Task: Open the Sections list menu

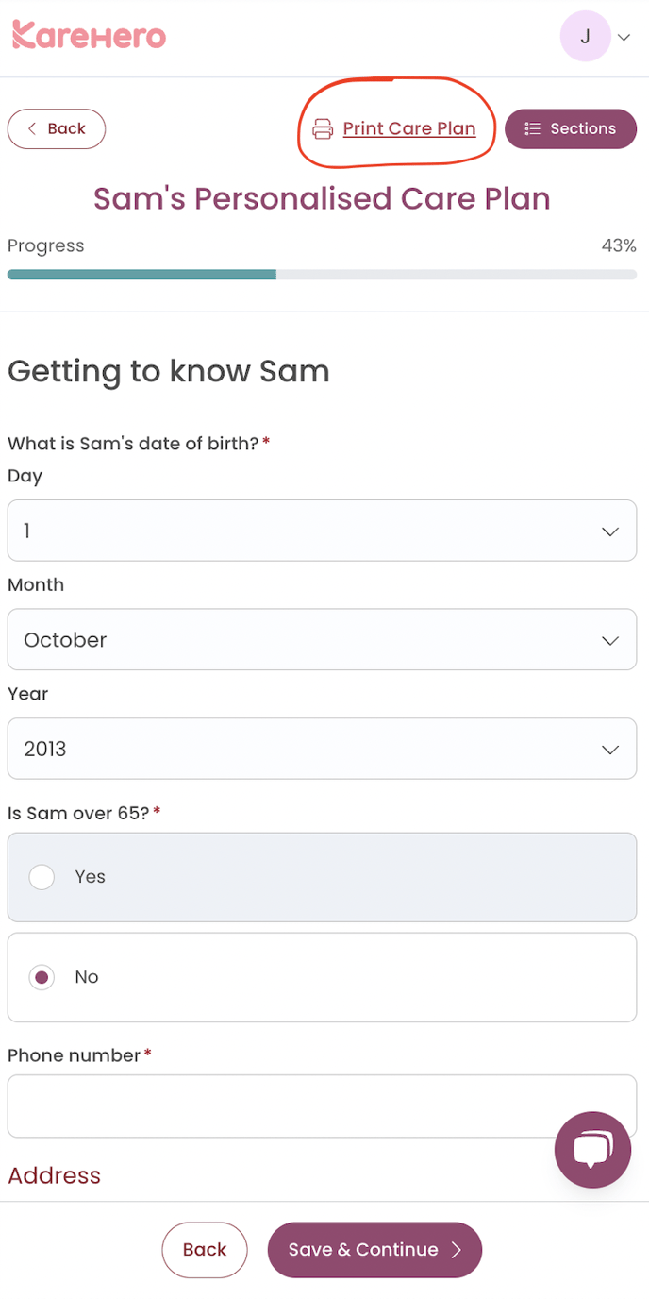Action: 571,128
